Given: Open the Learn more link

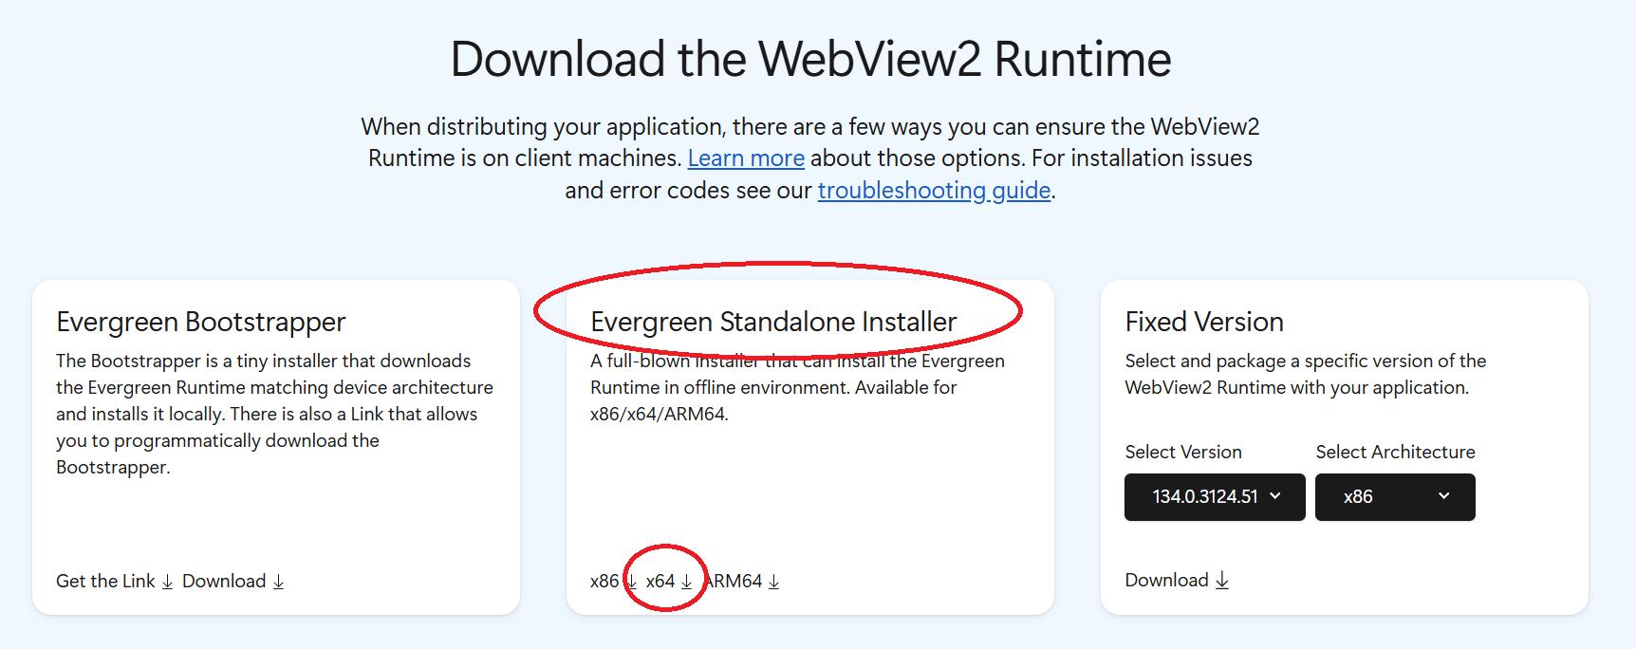Looking at the screenshot, I should click(746, 158).
